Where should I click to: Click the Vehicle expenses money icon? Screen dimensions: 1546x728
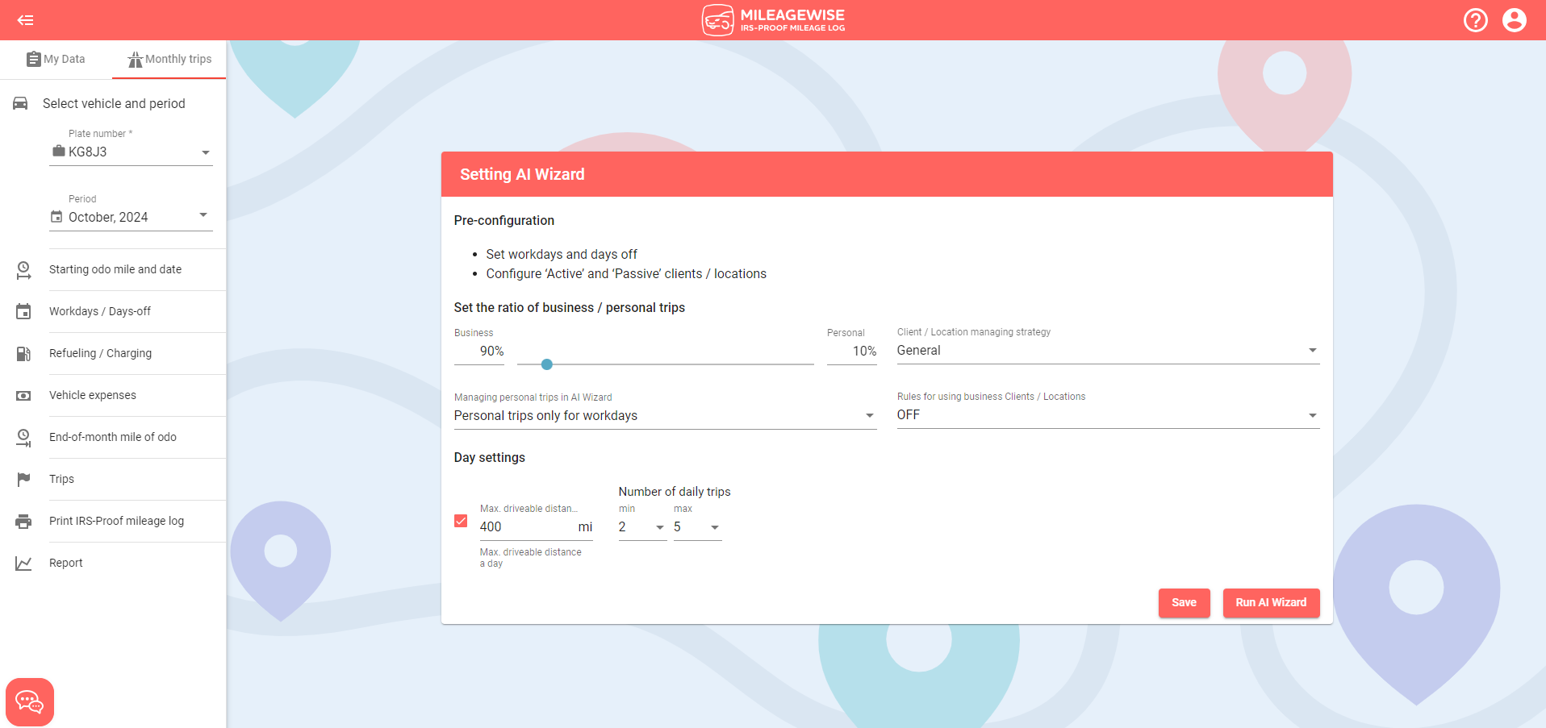point(23,395)
